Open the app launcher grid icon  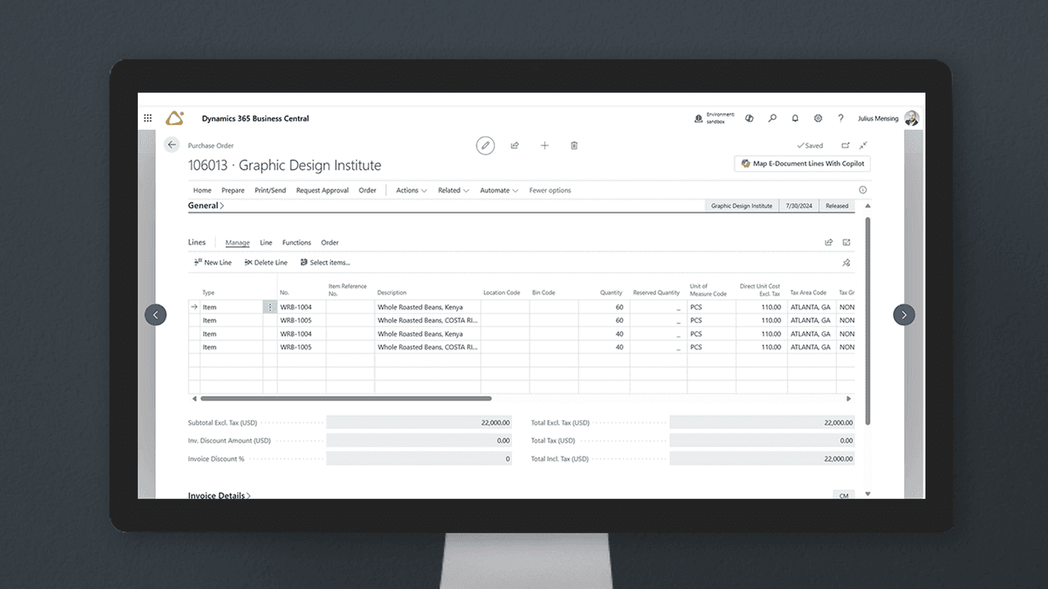pos(148,119)
